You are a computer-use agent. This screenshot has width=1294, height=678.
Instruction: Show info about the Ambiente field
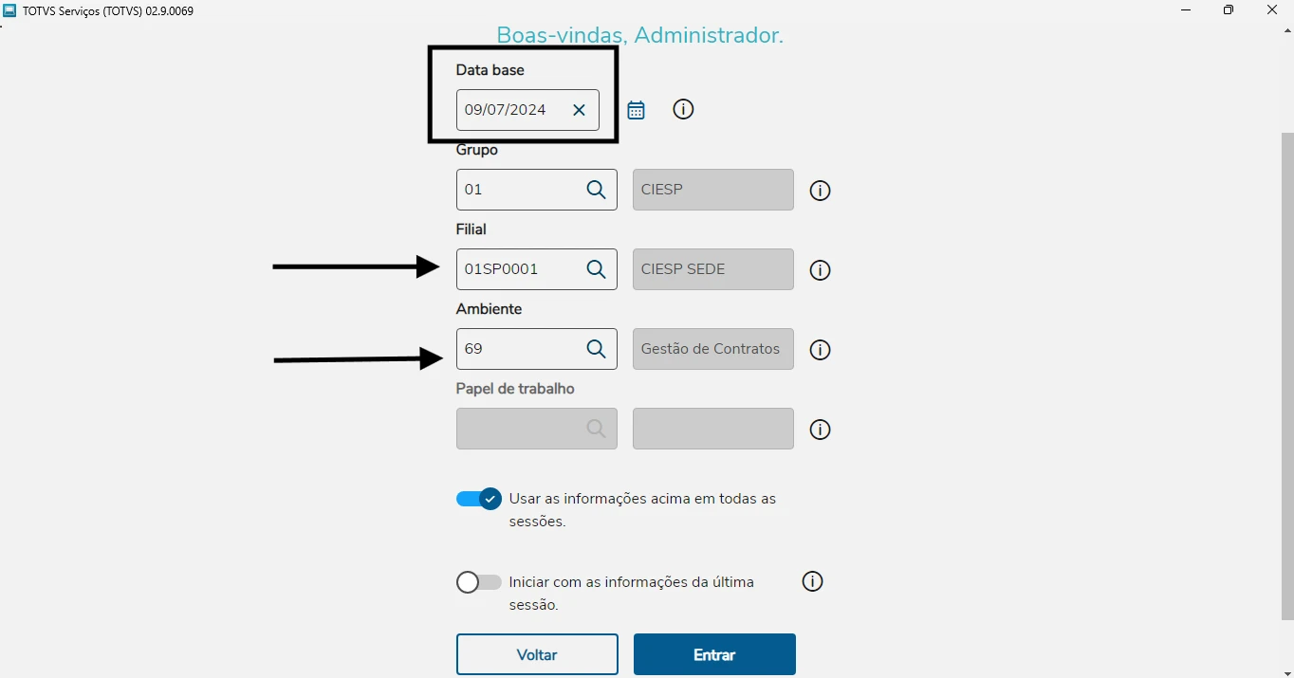[820, 349]
